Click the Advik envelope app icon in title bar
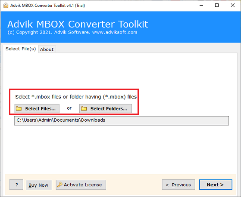241x197 pixels. (6, 5)
